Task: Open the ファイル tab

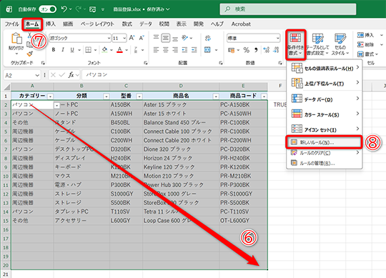Action: 12,24
